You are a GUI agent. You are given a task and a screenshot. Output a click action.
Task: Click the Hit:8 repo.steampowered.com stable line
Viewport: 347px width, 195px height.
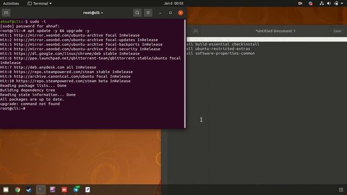click(66, 72)
